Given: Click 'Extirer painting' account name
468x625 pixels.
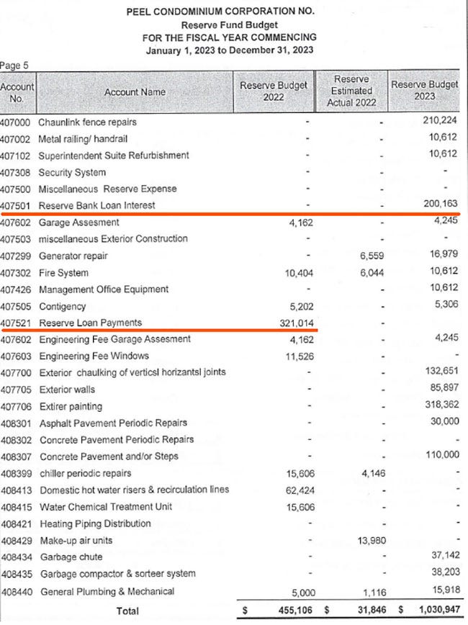Looking at the screenshot, I should tap(71, 407).
